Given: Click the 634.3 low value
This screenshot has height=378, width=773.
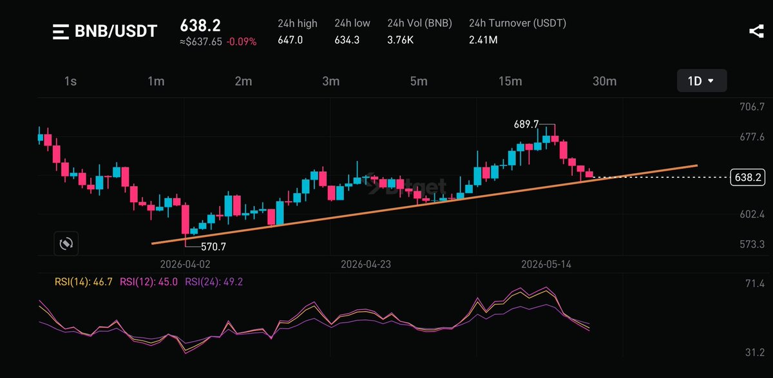Looking at the screenshot, I should pos(347,40).
